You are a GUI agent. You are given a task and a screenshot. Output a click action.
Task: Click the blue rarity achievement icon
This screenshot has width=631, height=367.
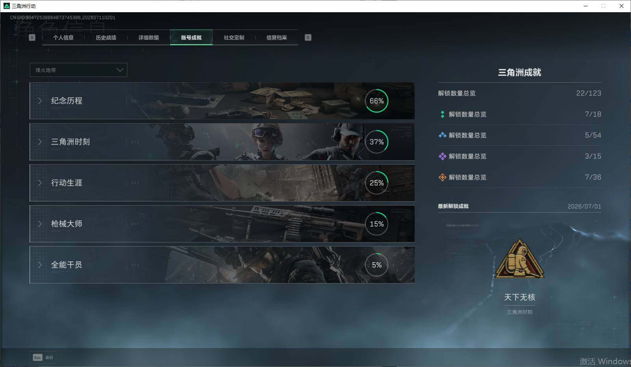tap(442, 135)
